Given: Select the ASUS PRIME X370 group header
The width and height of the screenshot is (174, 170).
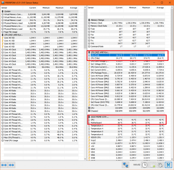Looking at the screenshot, I should 126,117.
